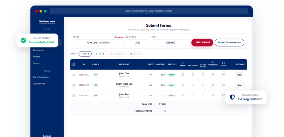This screenshot has width=284, height=137.
Task: Open the Tax Year dropdown showing 2026
Action: pyautogui.click(x=138, y=43)
